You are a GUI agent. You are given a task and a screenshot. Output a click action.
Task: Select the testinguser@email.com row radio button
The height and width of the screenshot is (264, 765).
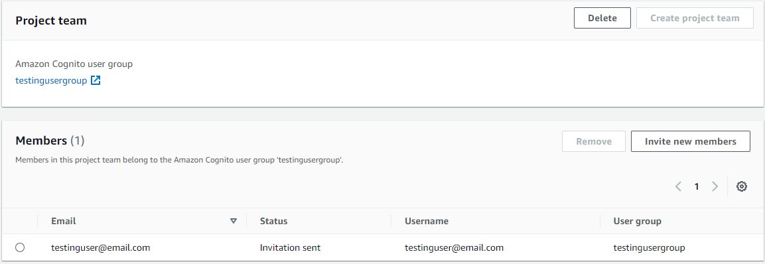point(19,247)
